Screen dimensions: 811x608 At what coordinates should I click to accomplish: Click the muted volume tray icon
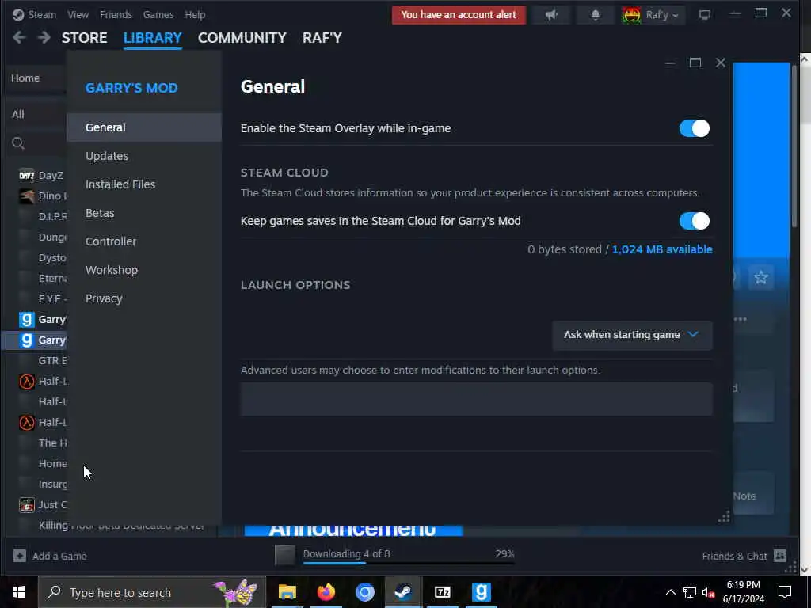coord(708,592)
